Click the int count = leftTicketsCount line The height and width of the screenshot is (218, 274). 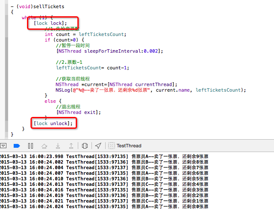[x=84, y=34]
